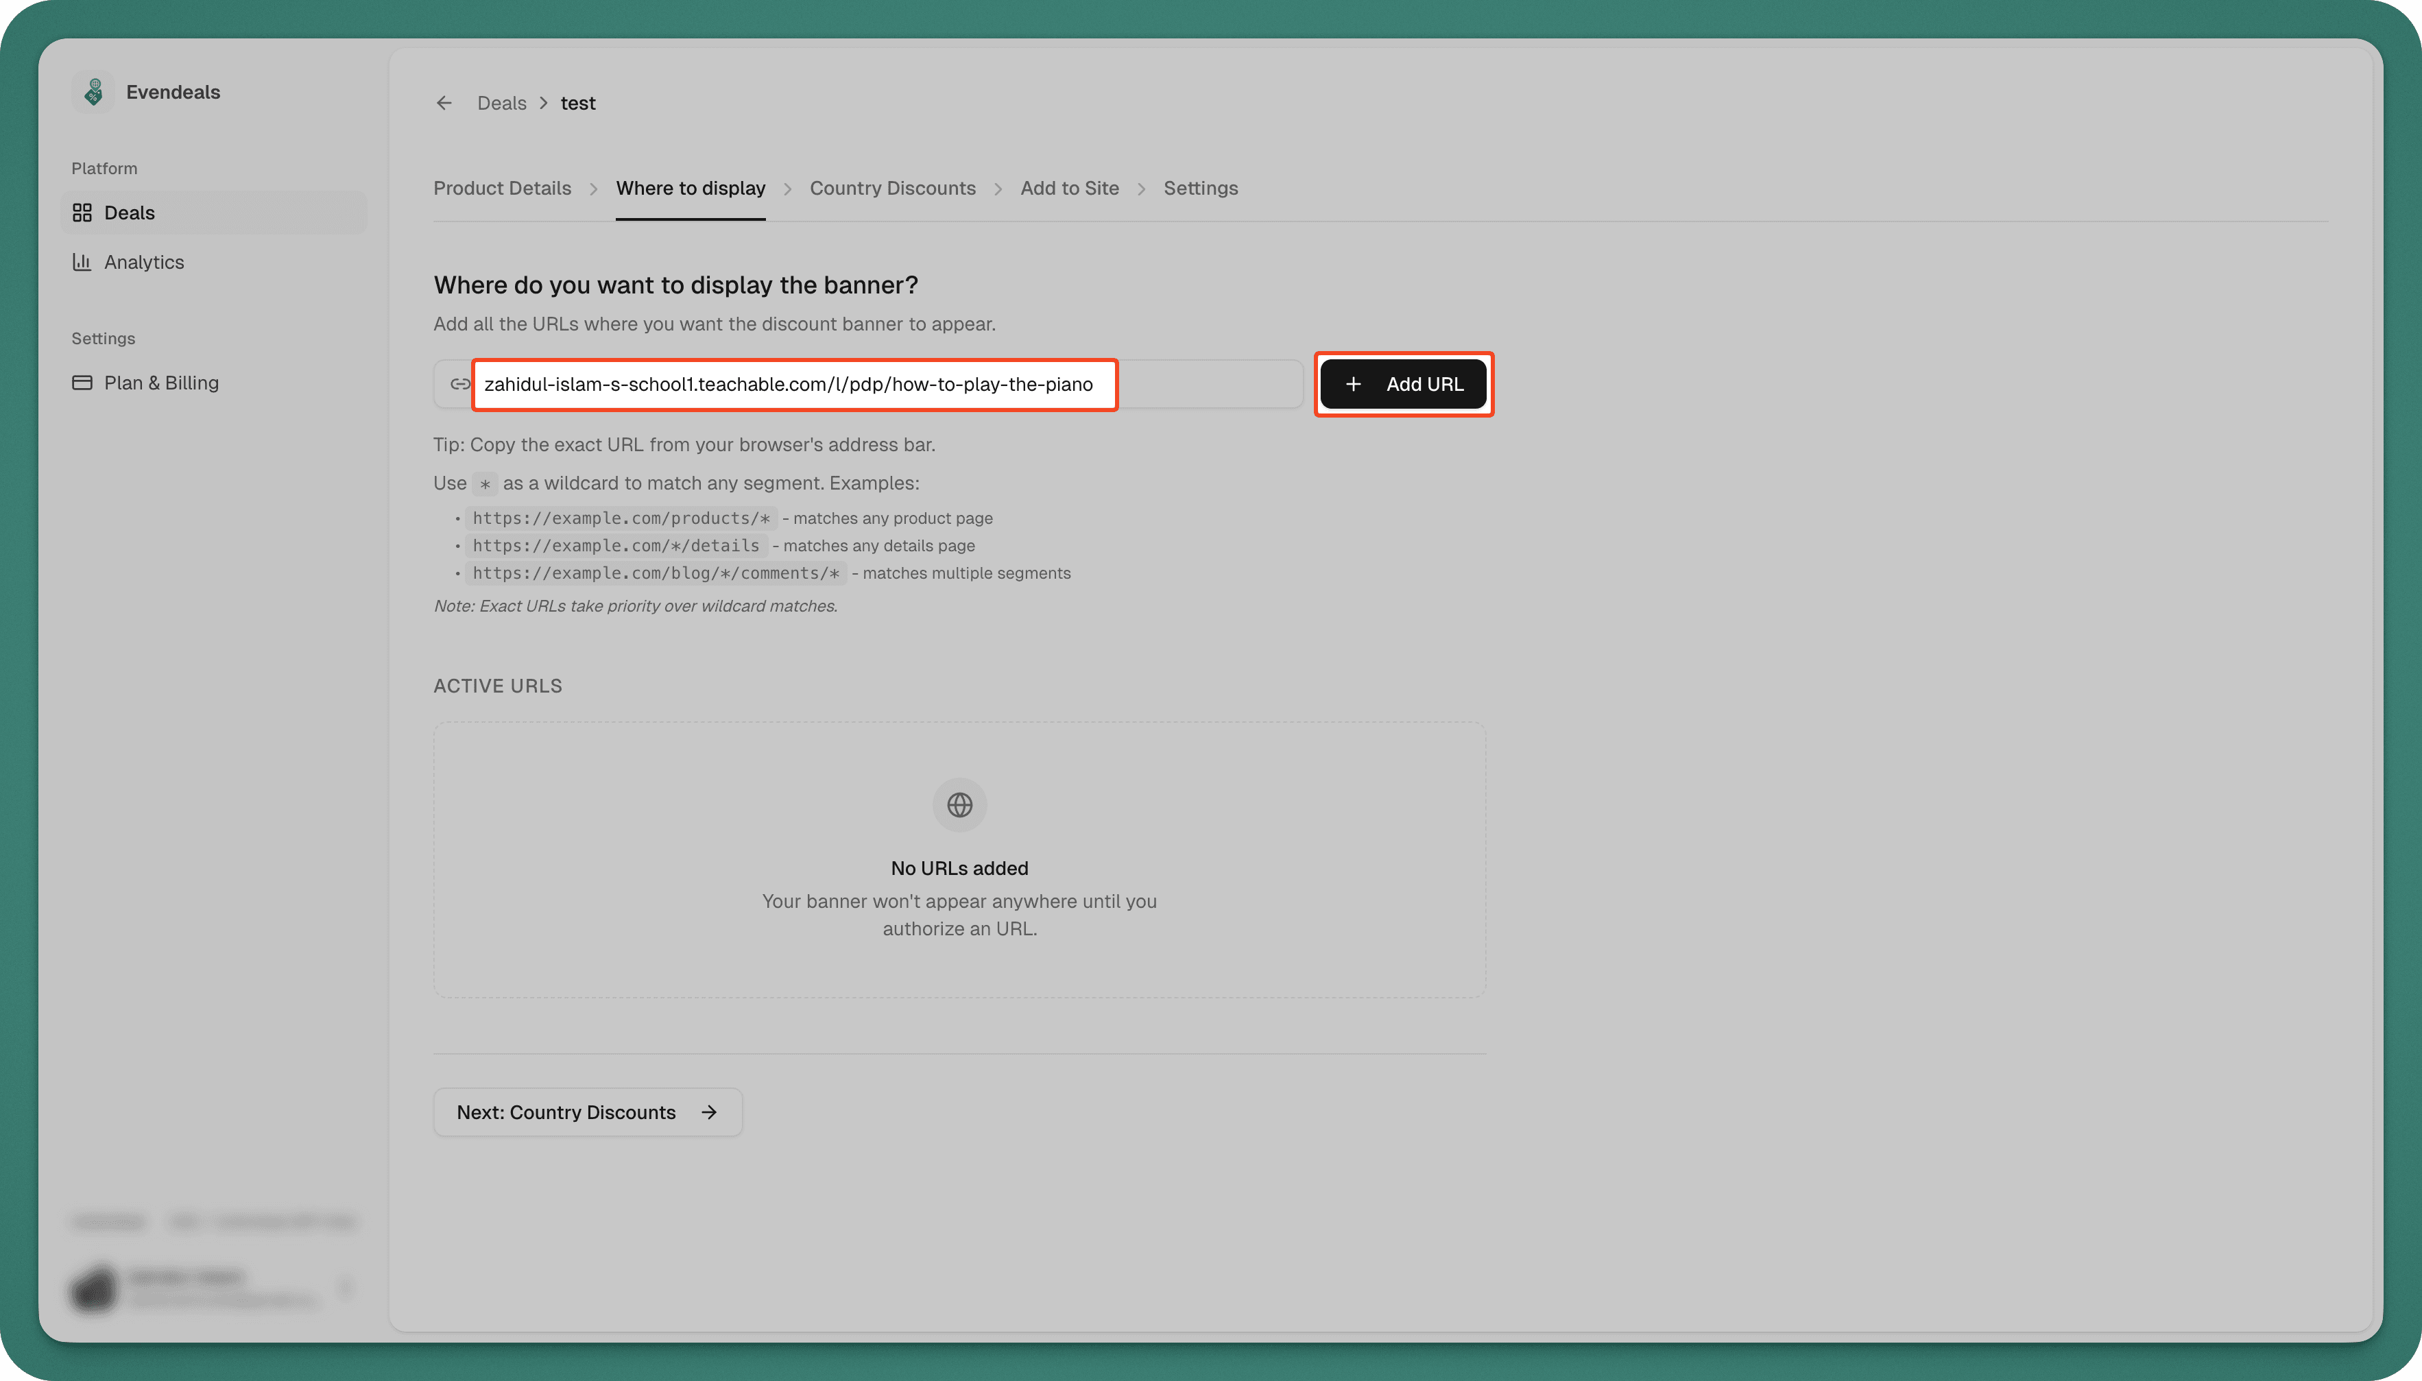
Task: Click the link icon inside the URL field
Action: click(459, 384)
